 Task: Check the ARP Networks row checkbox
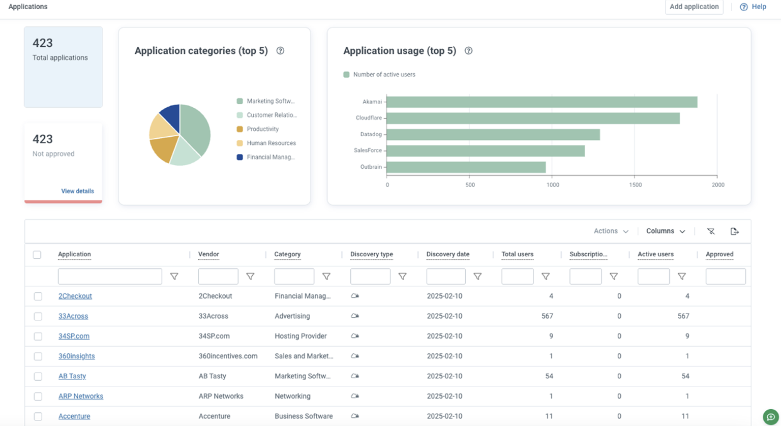tap(38, 397)
